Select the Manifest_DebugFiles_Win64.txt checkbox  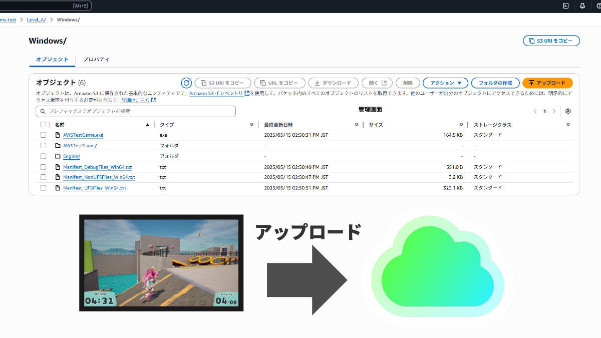click(43, 167)
